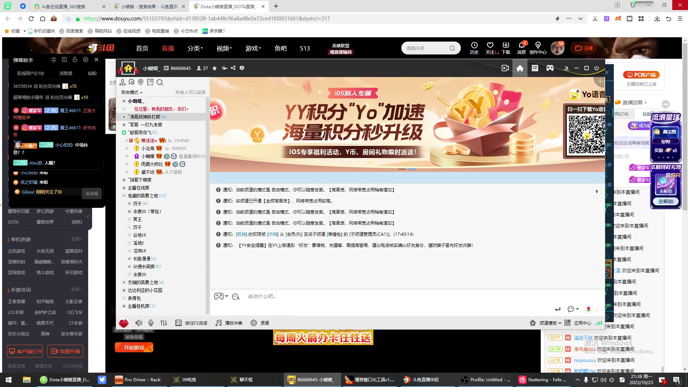This screenshot has height=387, width=688.
Task: Switch to 活跃度 tab in danmaku helper
Action: coord(66,73)
